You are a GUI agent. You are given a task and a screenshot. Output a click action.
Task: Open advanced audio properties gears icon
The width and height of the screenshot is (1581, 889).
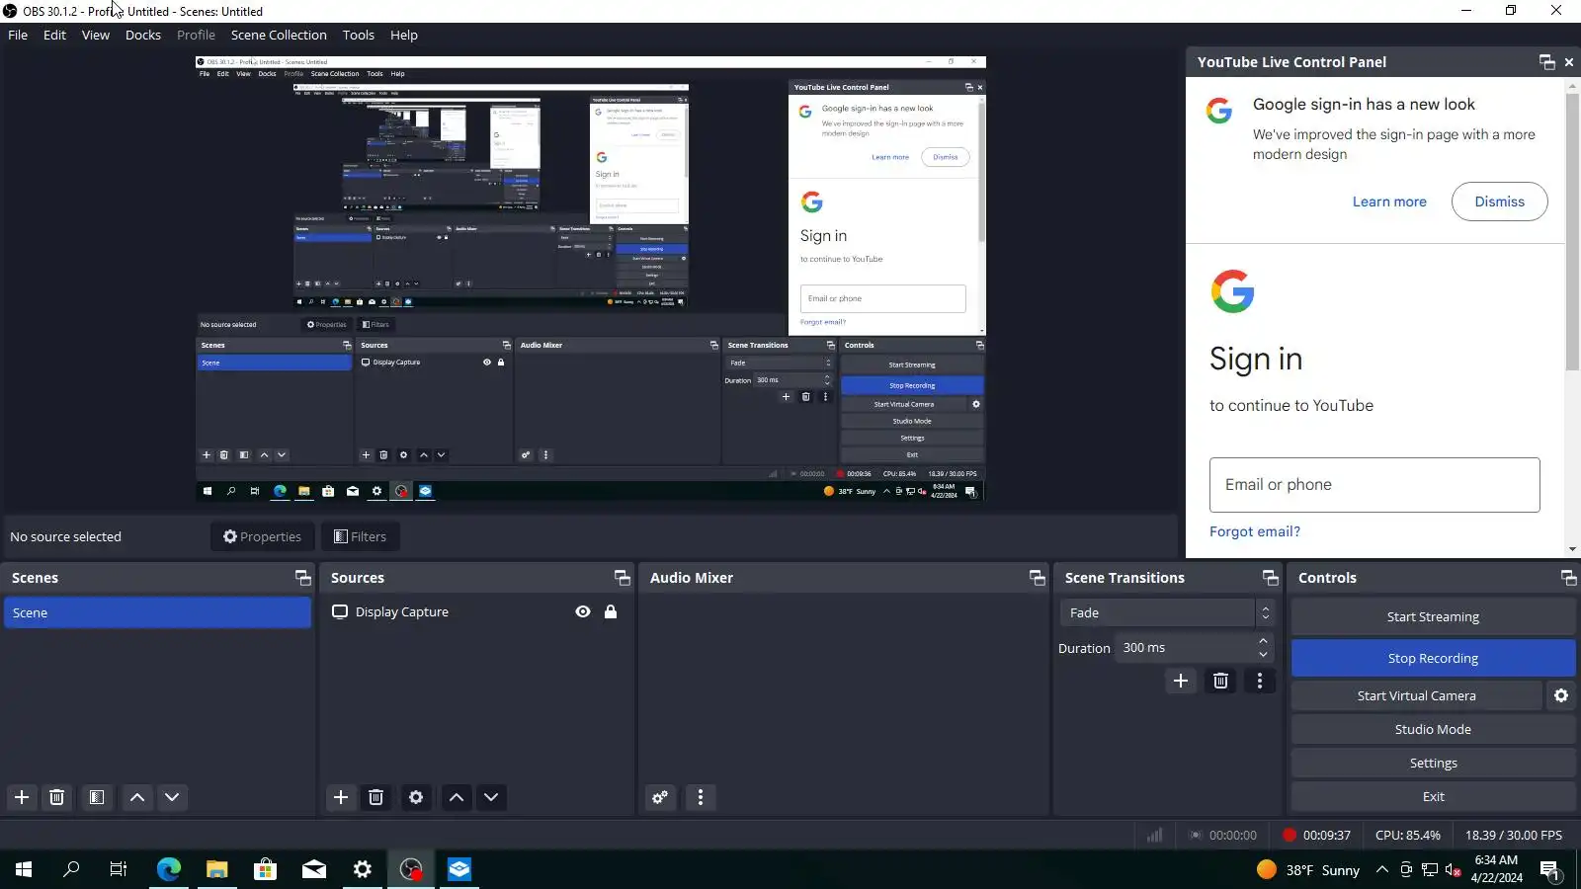660,797
